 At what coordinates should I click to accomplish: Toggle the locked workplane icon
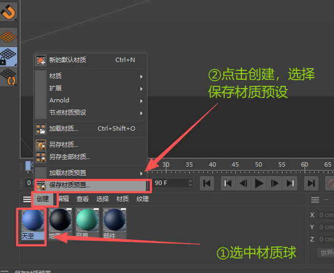(x=8, y=56)
